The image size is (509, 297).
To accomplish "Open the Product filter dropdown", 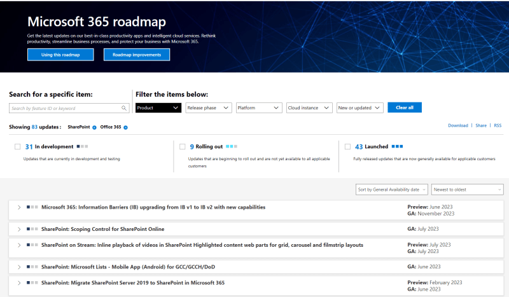I will (x=158, y=107).
